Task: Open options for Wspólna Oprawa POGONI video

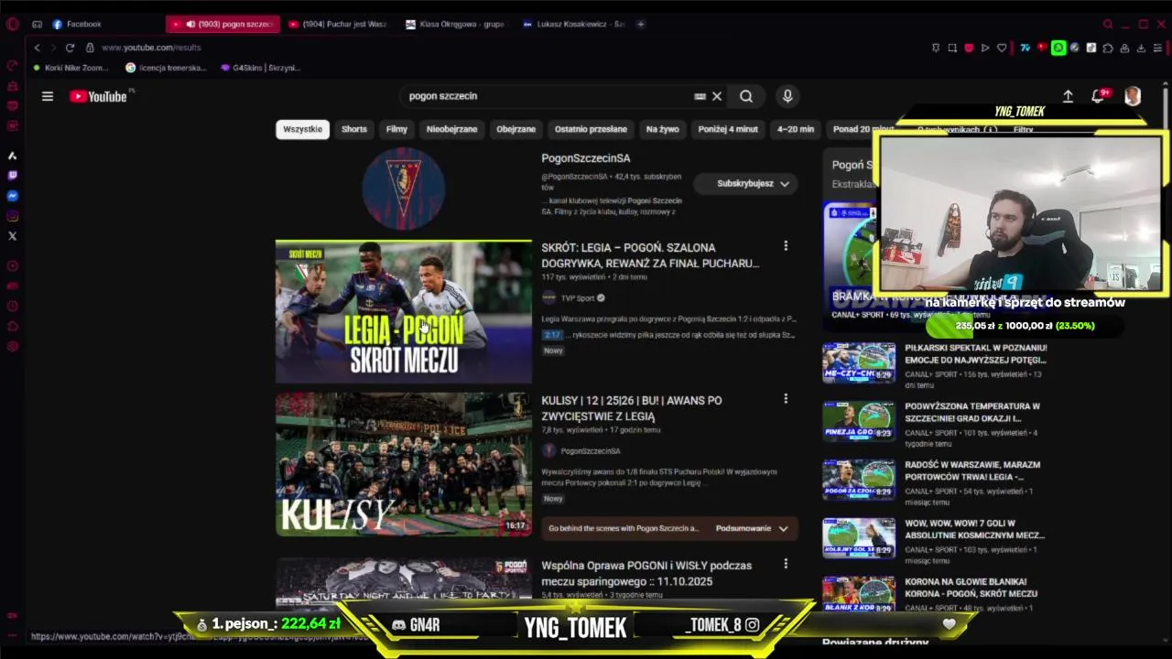Action: tap(786, 564)
